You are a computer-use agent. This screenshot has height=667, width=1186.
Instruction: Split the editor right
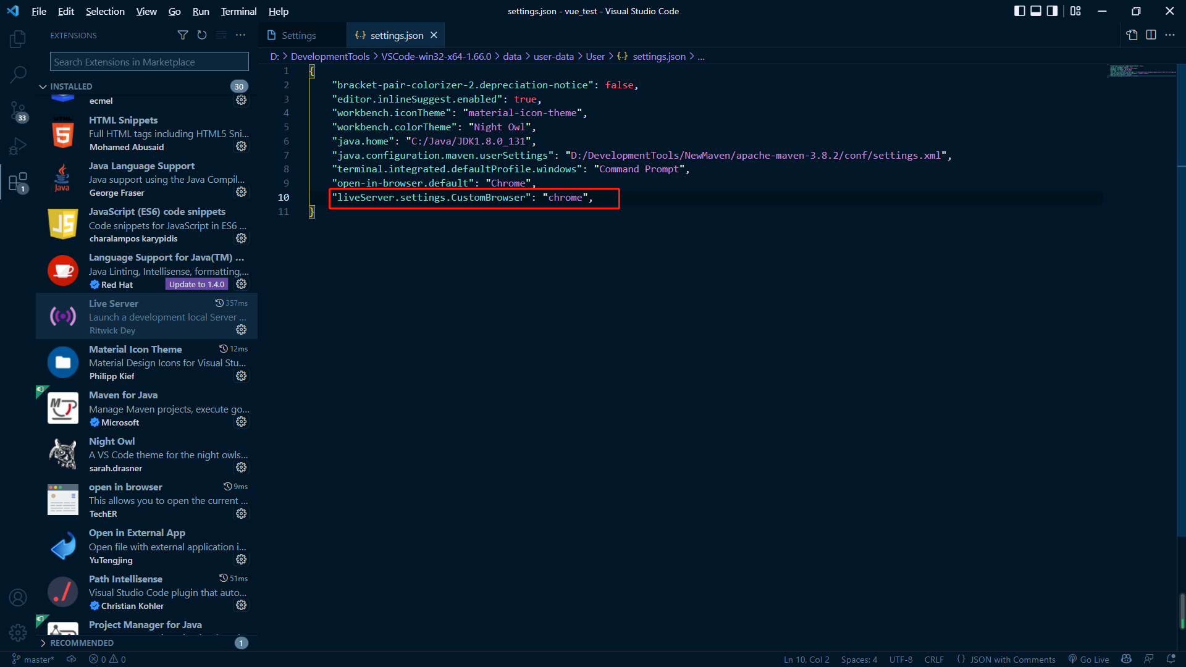1151,35
